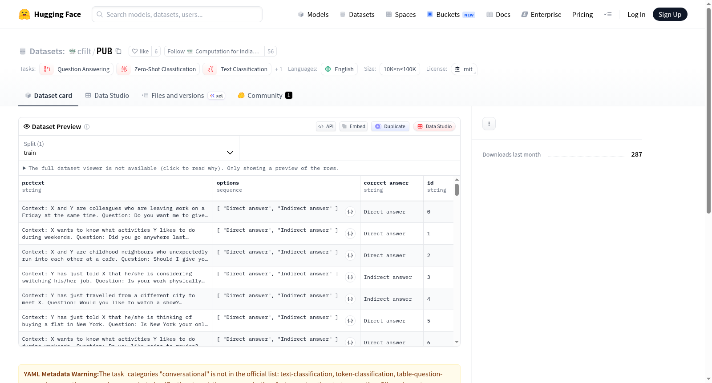Go to Datasets in the top navigation
712x383 pixels.
click(357, 14)
